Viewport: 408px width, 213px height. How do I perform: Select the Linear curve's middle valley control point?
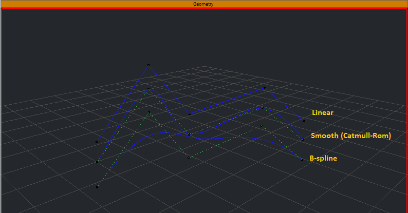(x=190, y=114)
